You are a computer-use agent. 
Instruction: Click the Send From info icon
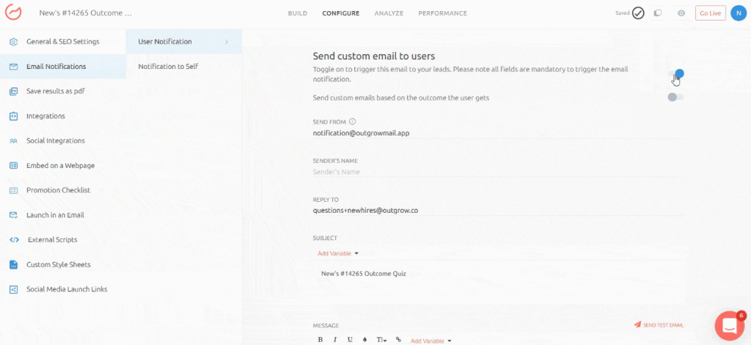click(352, 122)
